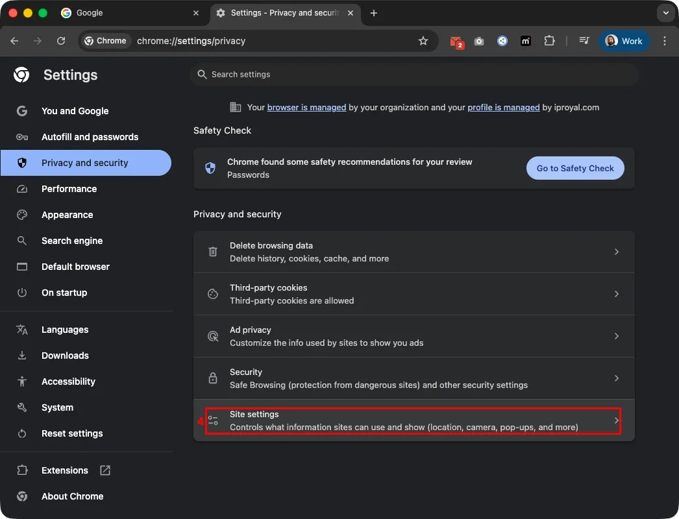Click the chevron on Delete browsing data
The width and height of the screenshot is (679, 519).
(x=617, y=252)
